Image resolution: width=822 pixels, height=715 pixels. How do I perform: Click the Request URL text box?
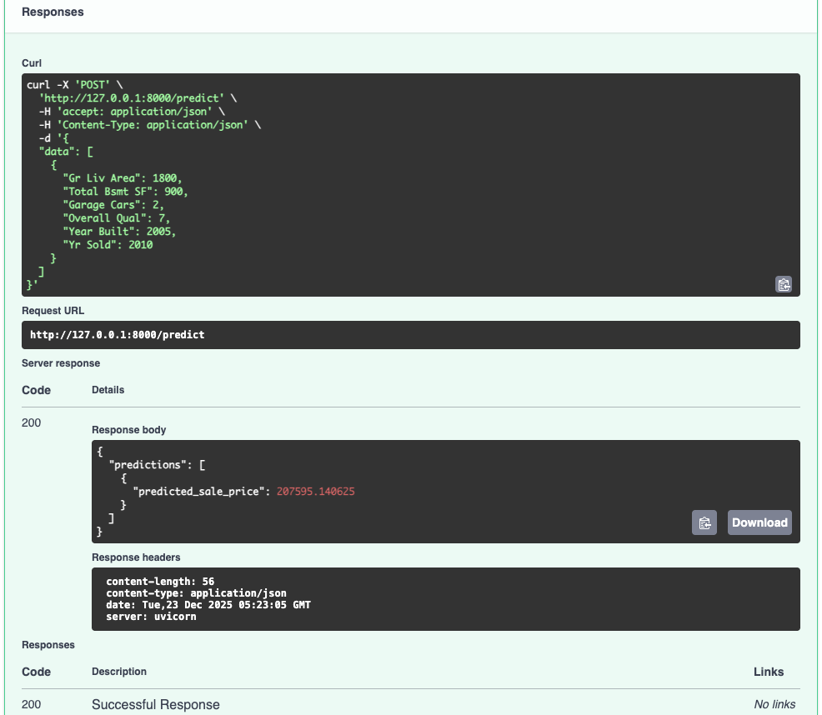click(412, 335)
